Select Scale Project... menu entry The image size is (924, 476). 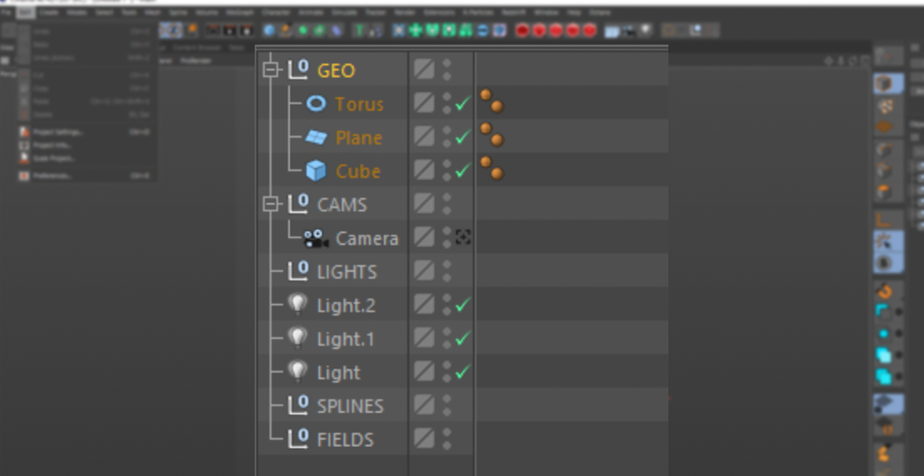(x=54, y=158)
